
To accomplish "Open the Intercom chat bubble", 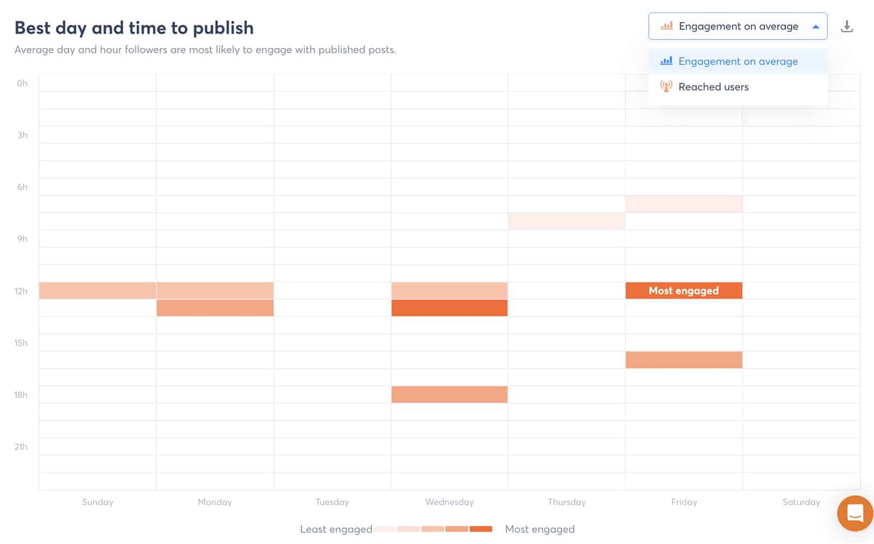I will [x=855, y=513].
